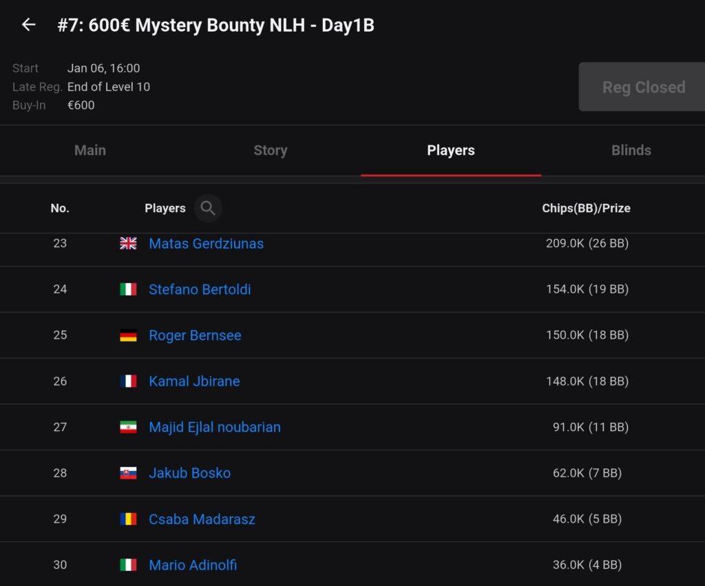
Task: Switch to the Main tab
Action: [90, 150]
